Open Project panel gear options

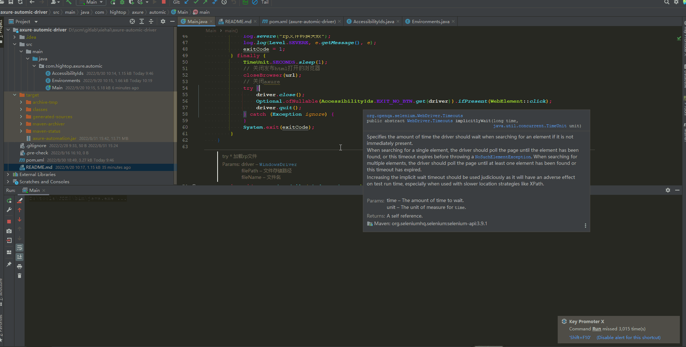point(163,21)
